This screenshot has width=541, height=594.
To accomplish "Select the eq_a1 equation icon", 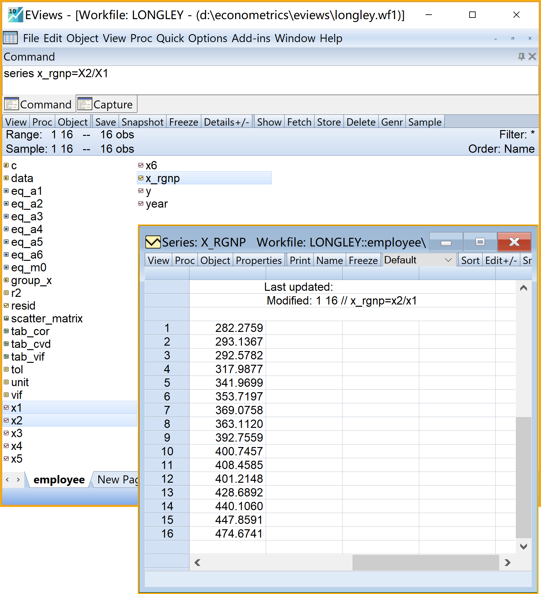I will (x=6, y=191).
